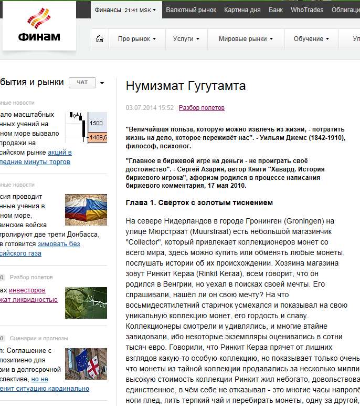Open the stock chart thumbnail
Image resolution: width=360 pixels, height=406 pixels.
coord(86,127)
